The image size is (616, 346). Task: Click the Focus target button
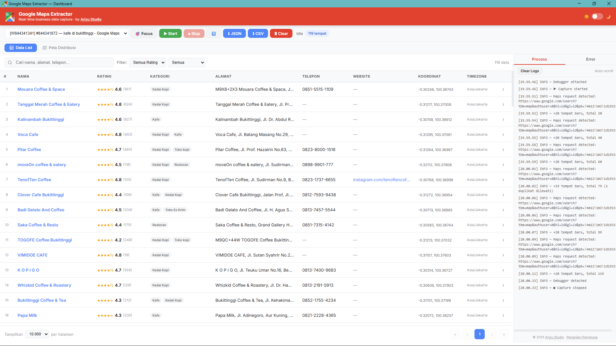click(144, 34)
